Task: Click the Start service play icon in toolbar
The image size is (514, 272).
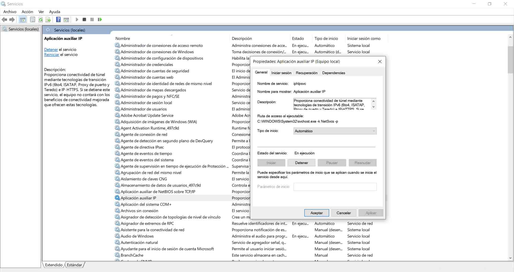Action: pyautogui.click(x=77, y=20)
